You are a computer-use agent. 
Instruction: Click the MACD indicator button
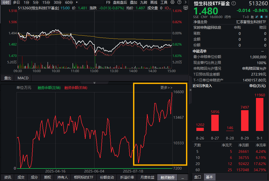pyautogui.click(x=23, y=78)
